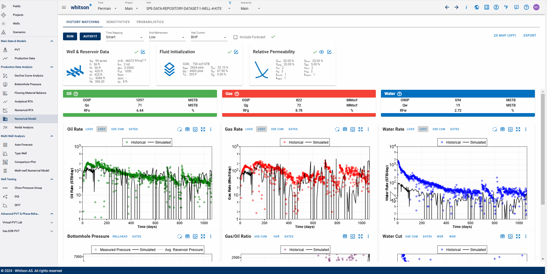This screenshot has width=547, height=274.
Task: Toggle LOGX on Gas Rate chart
Action: pyautogui.click(x=249, y=129)
